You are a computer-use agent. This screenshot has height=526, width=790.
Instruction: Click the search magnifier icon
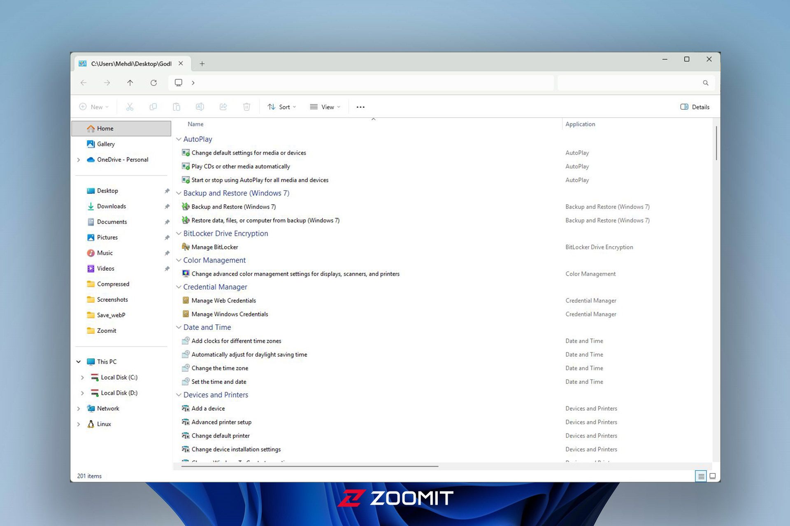pyautogui.click(x=706, y=83)
